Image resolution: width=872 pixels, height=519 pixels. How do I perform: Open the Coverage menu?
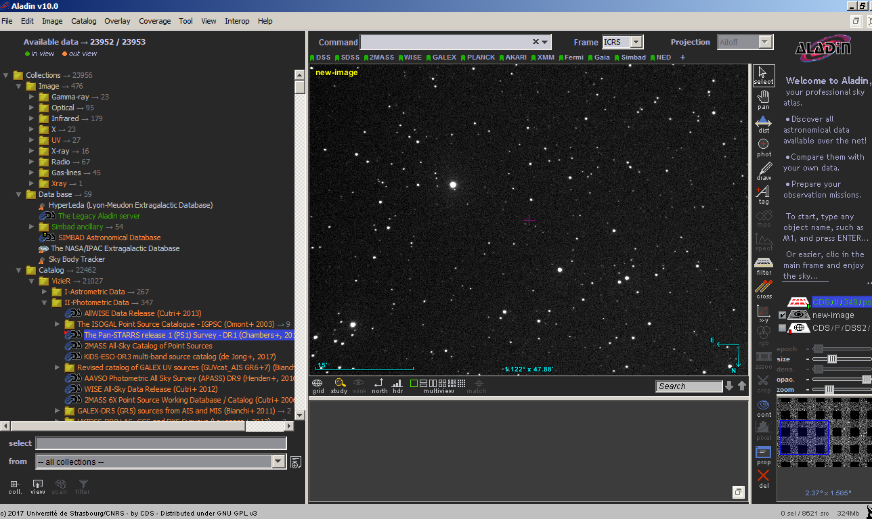tap(155, 21)
